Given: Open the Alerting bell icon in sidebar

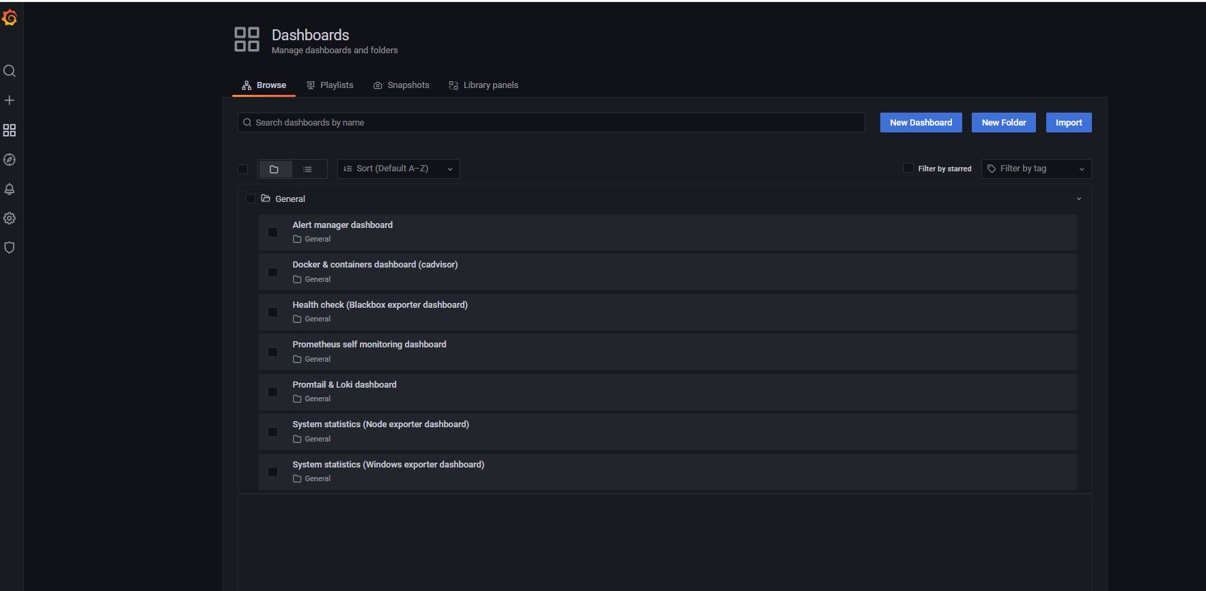Looking at the screenshot, I should coord(10,189).
